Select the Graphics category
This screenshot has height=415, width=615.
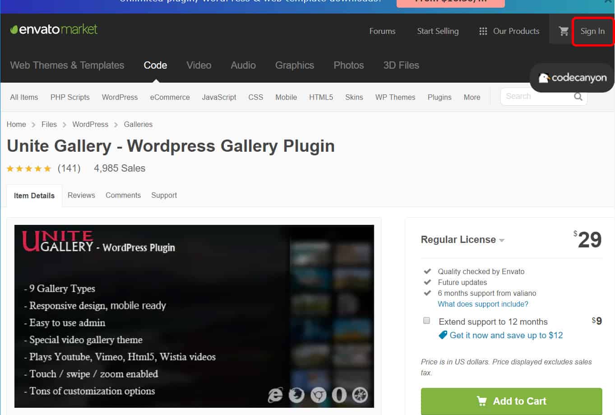(x=295, y=65)
